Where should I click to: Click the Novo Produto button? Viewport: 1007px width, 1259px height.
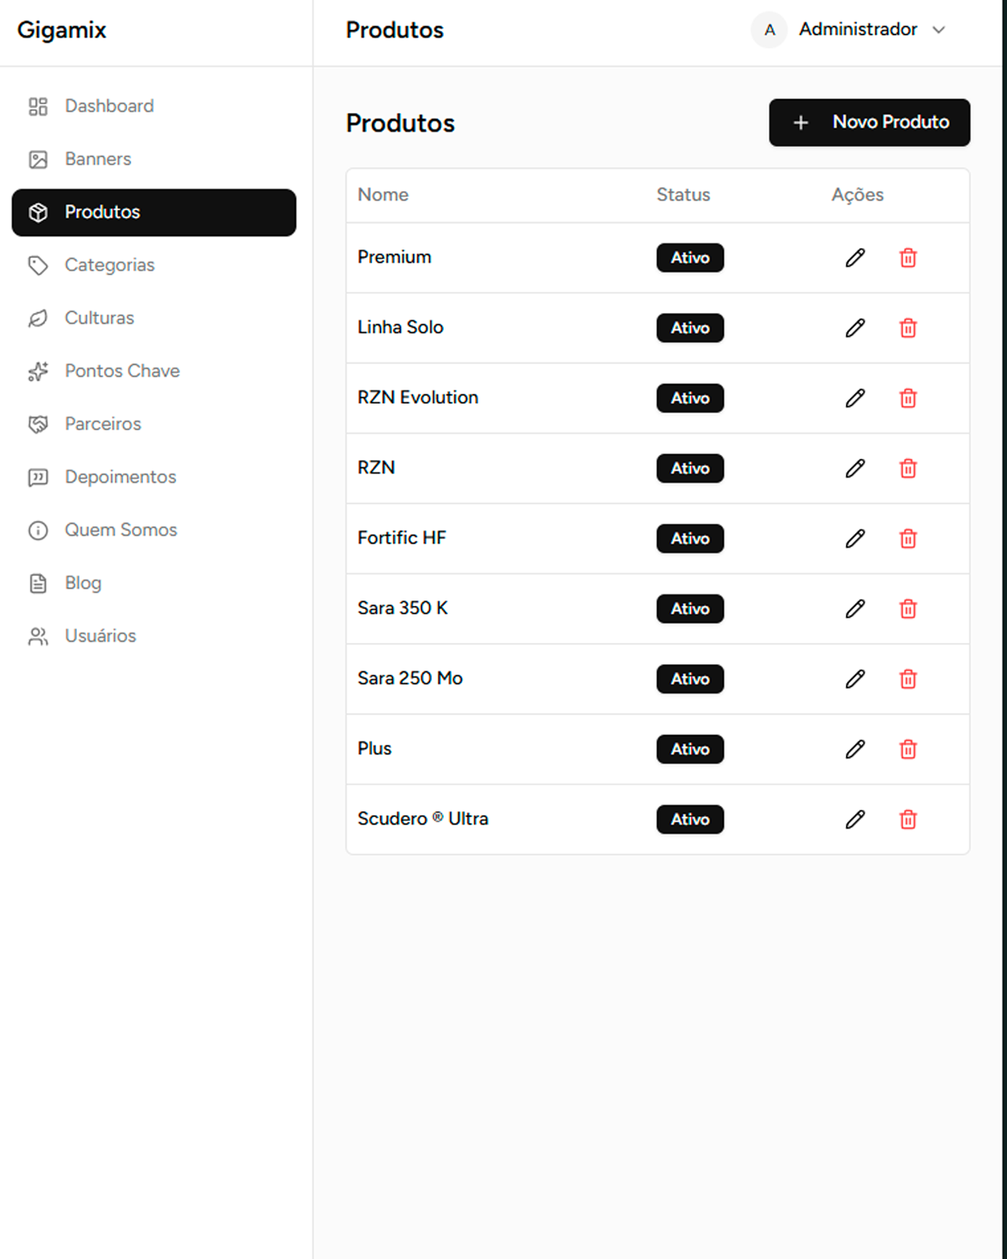(x=869, y=123)
